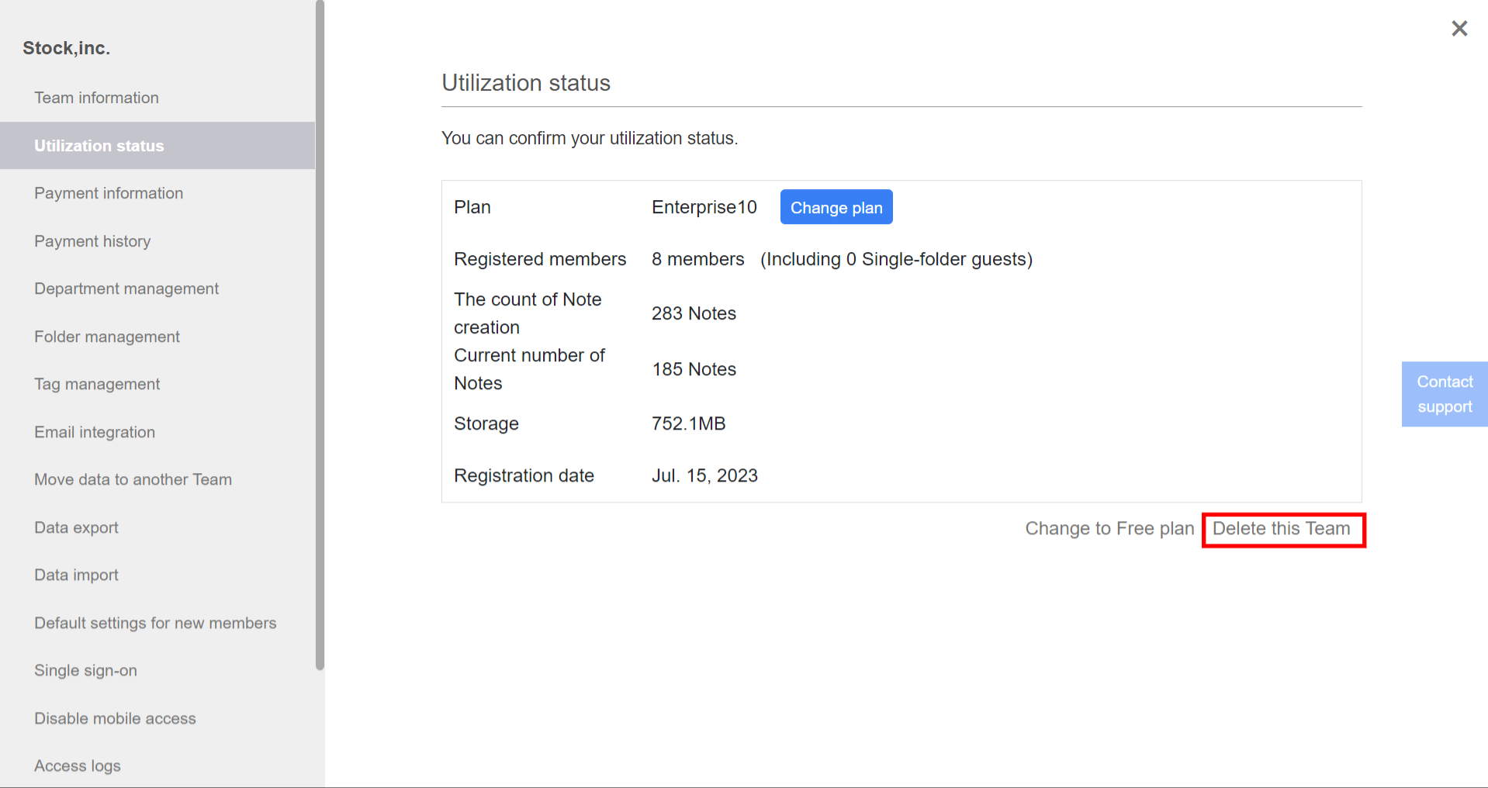The height and width of the screenshot is (788, 1488).
Task: Open Data import page
Action: pos(76,575)
